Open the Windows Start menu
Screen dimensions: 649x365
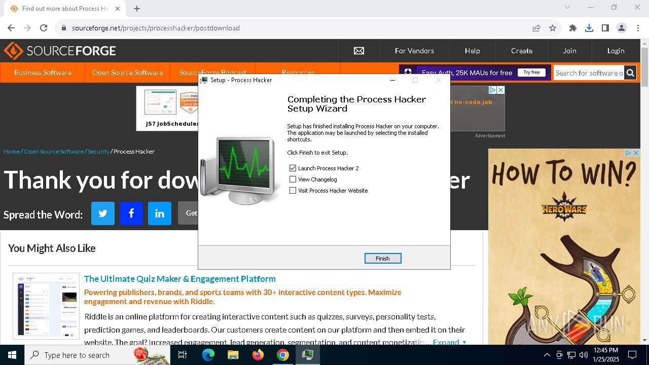pyautogui.click(x=12, y=355)
